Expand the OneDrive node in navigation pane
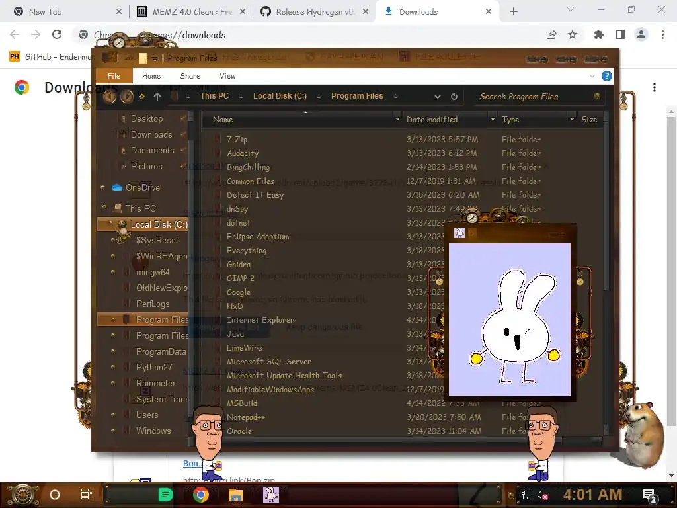Viewport: 677px width, 508px height. 102,187
